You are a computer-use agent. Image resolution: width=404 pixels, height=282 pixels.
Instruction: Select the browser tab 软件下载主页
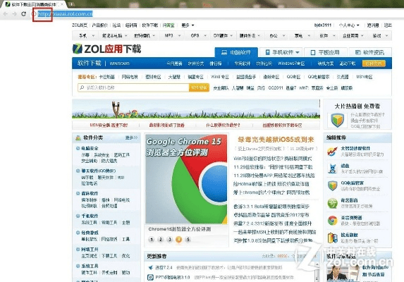coord(35,4)
